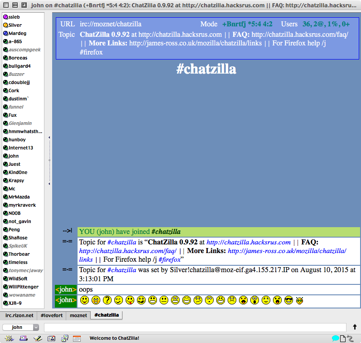Image resolution: width=361 pixels, height=343 pixels.
Task: Click the blank page icon in status bar
Action: tap(343, 338)
